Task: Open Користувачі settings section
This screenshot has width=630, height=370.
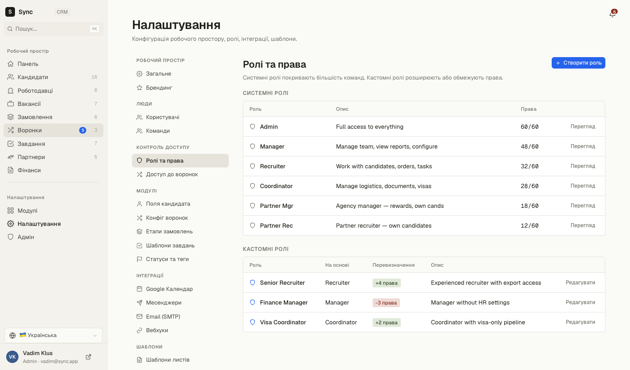Action: click(x=180, y=117)
